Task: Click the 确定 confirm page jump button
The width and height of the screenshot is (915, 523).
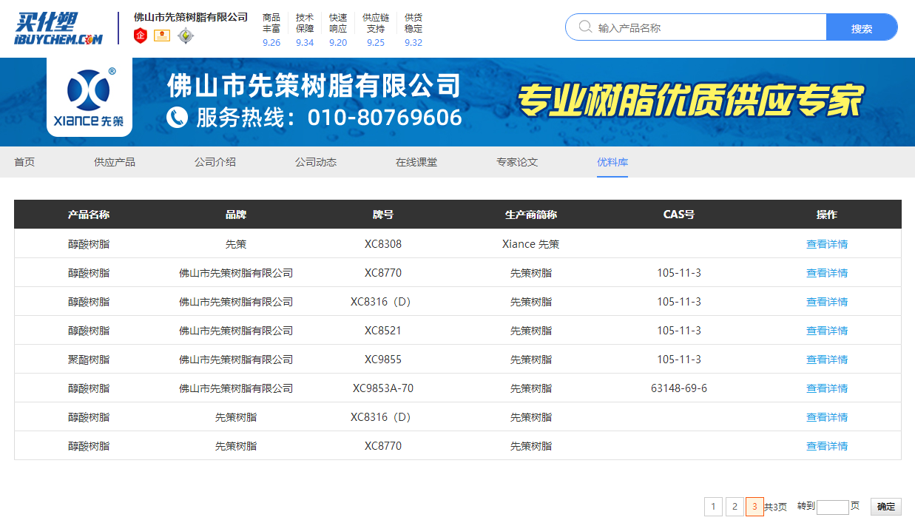Action: [885, 507]
